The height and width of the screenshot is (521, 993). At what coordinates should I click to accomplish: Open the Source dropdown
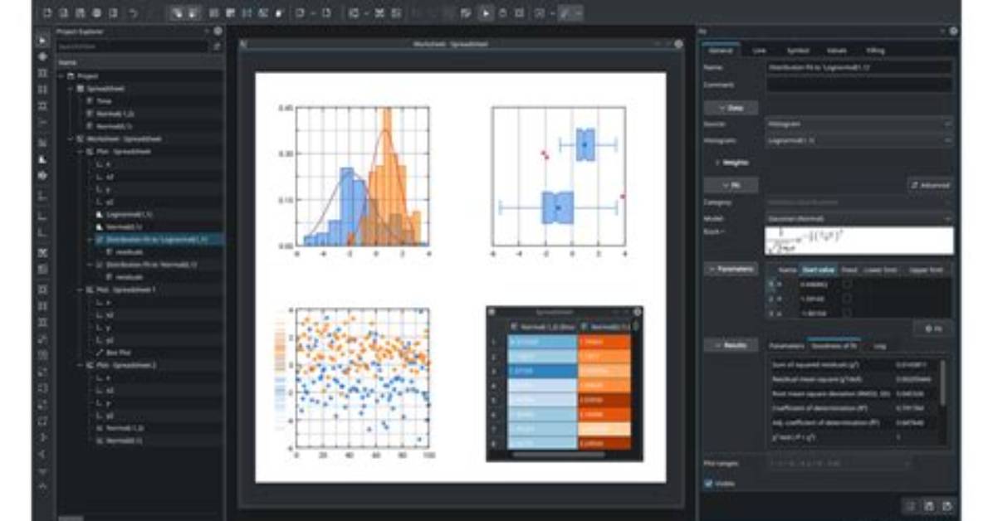tap(858, 124)
